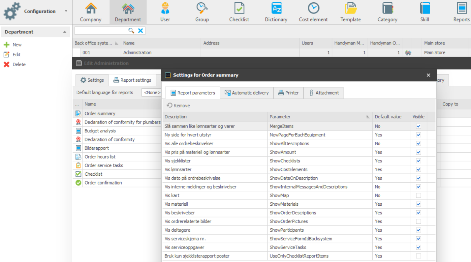Click Main Store cell in Administration row
This screenshot has width=471, height=262.
pyautogui.click(x=445, y=53)
